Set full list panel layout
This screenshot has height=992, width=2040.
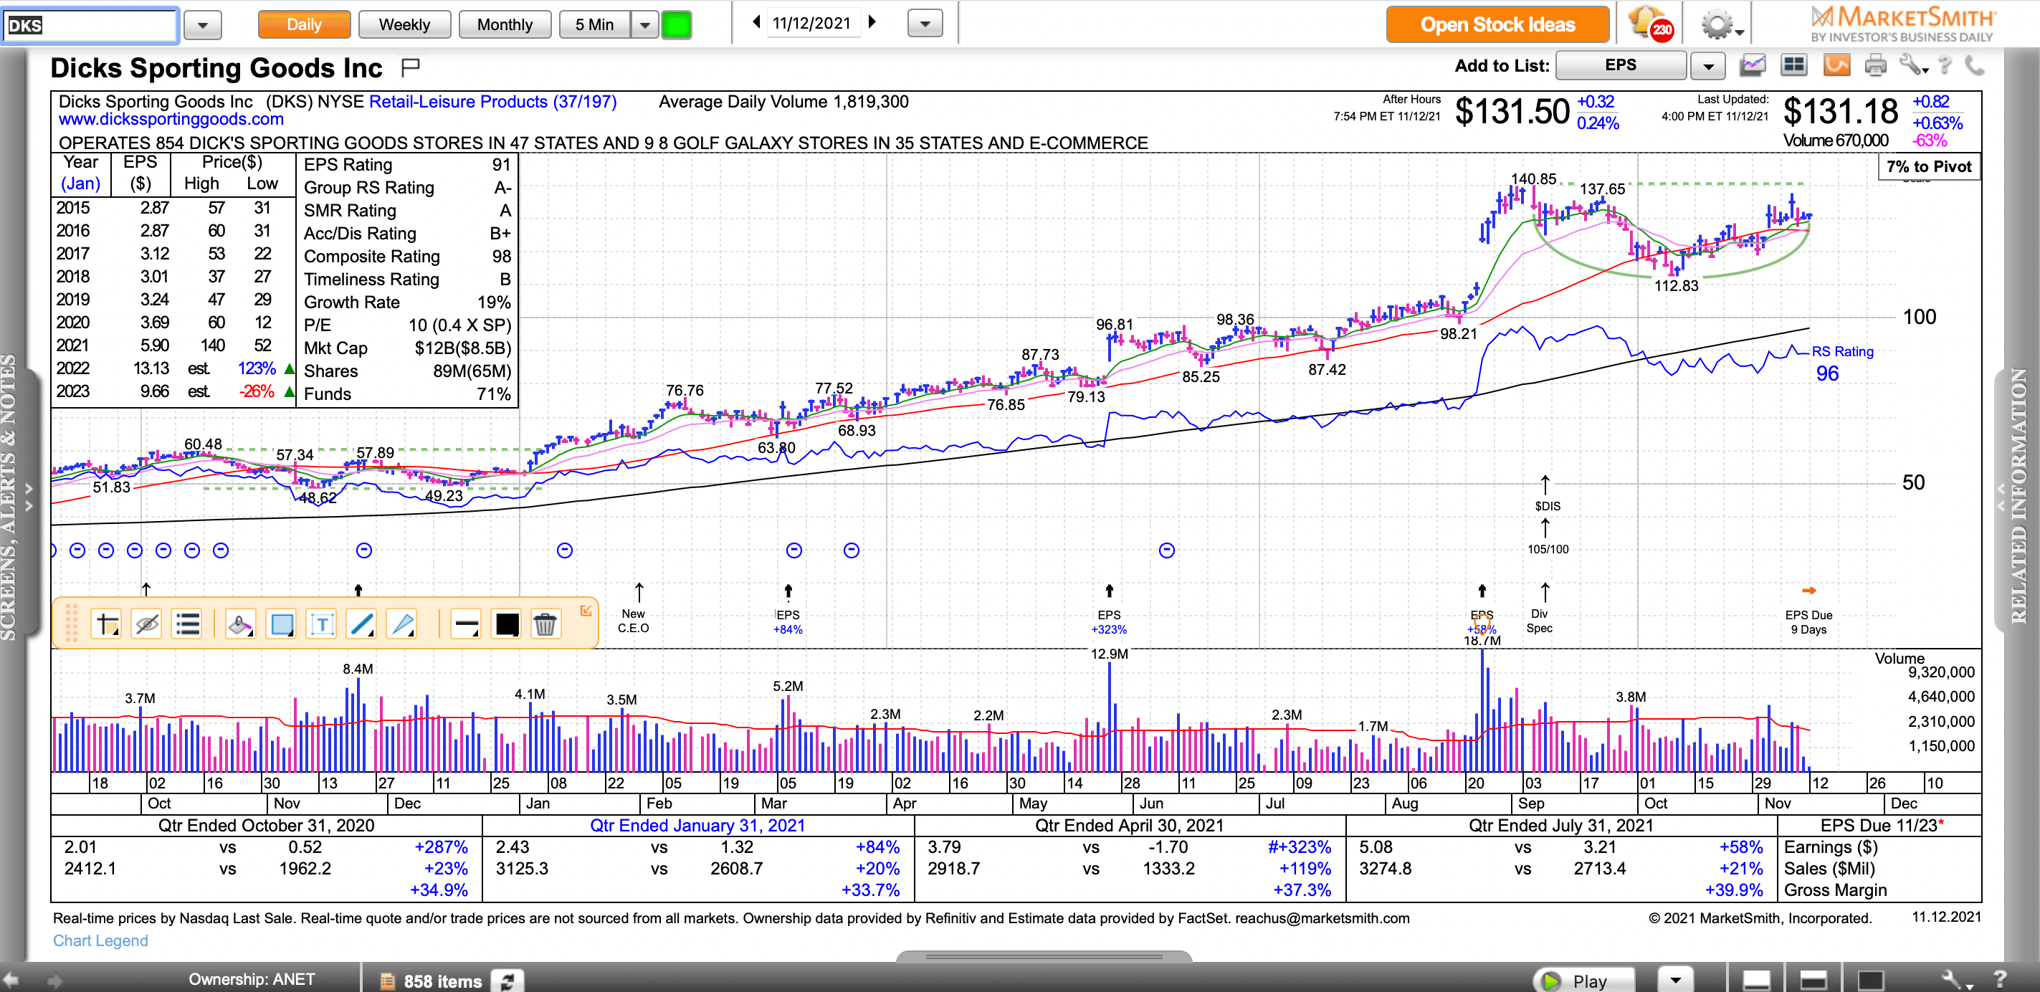click(x=1869, y=980)
